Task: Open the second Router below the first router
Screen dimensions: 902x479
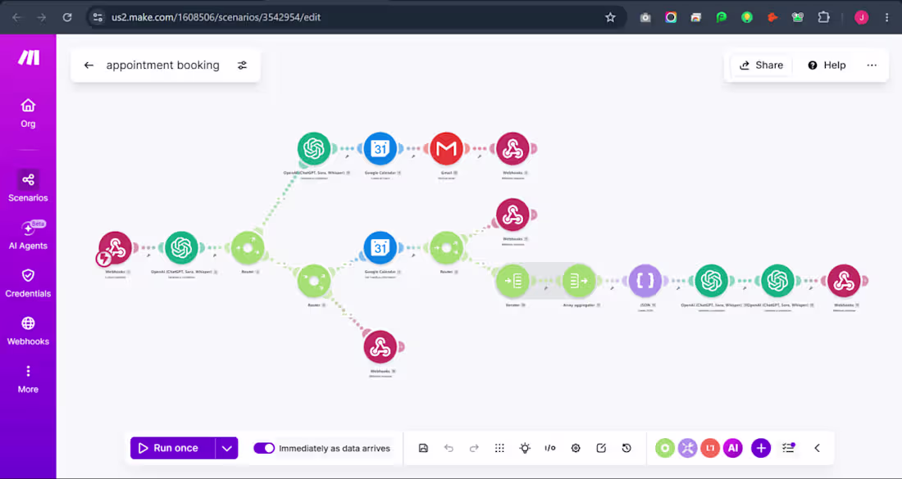Action: pyautogui.click(x=313, y=281)
